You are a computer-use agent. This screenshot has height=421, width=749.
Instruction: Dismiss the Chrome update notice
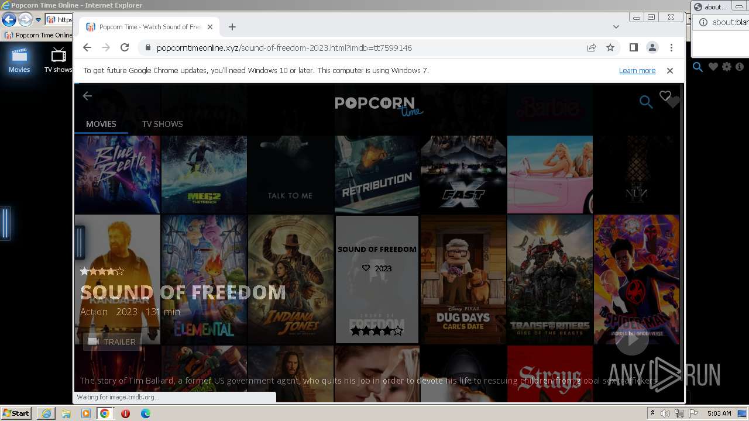point(670,71)
